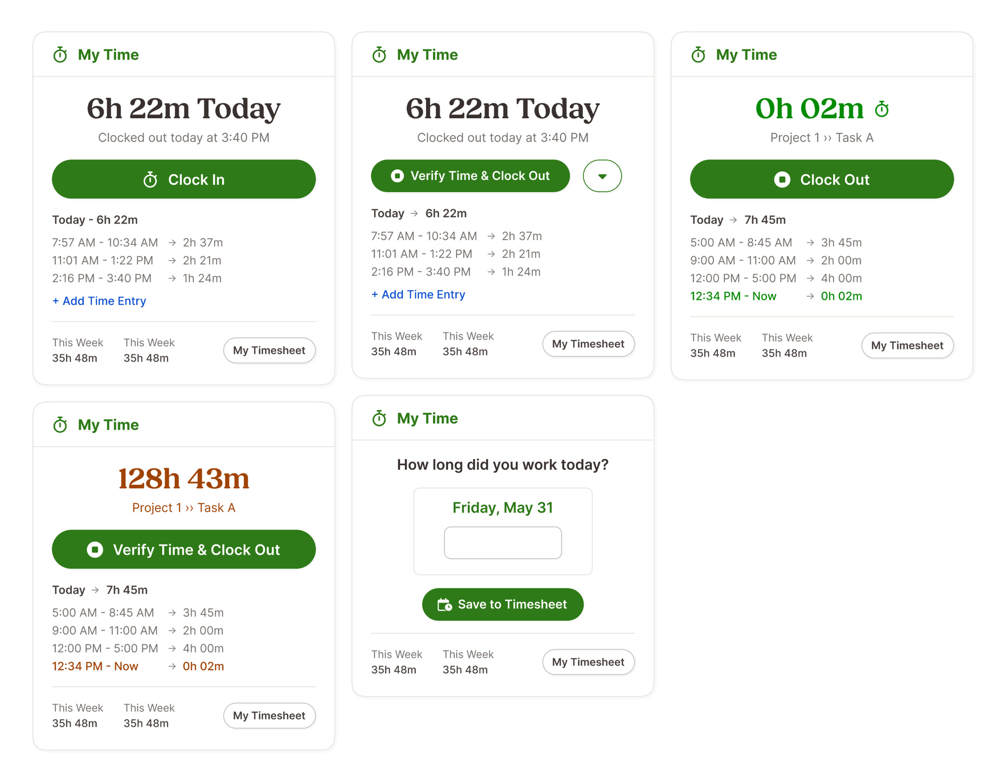Click Save to Timesheet

(x=502, y=605)
